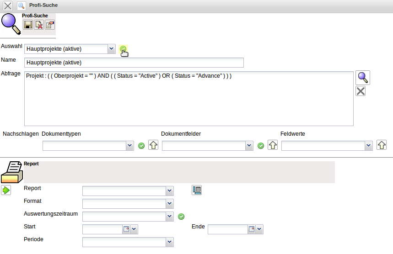The image size is (393, 254).
Task: Open the Format dropdown list
Action: click(169, 204)
